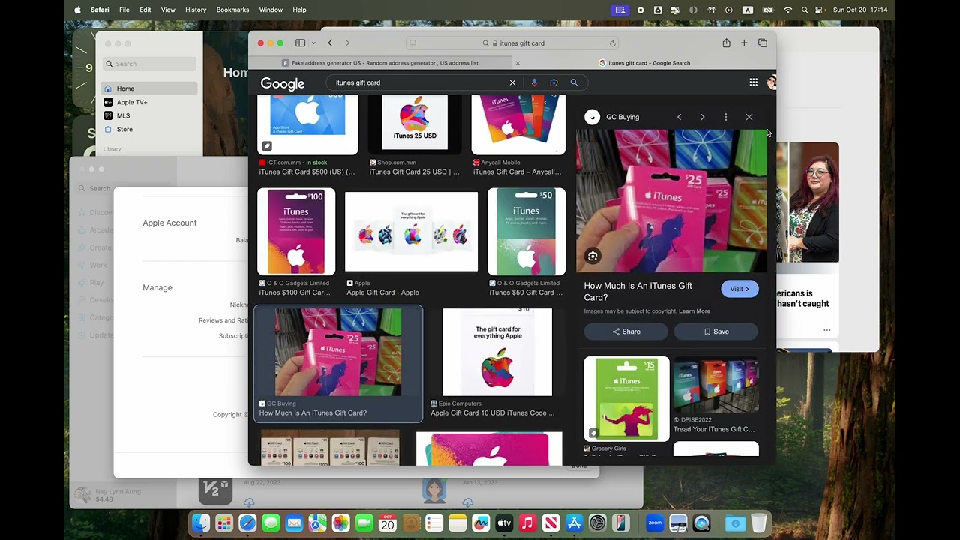Open Finder from the Dock
The width and height of the screenshot is (960, 540).
201,523
